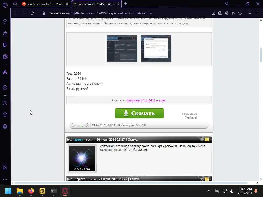Click scroll-right arrow of horizontal scrollbar
This screenshot has width=263, height=197.
(x=257, y=183)
